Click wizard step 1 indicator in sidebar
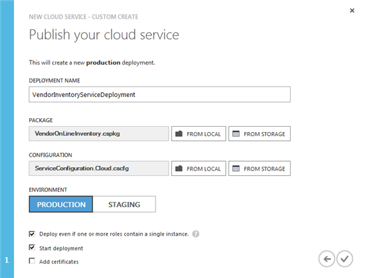This screenshot has height=278, width=365. coord(7,260)
